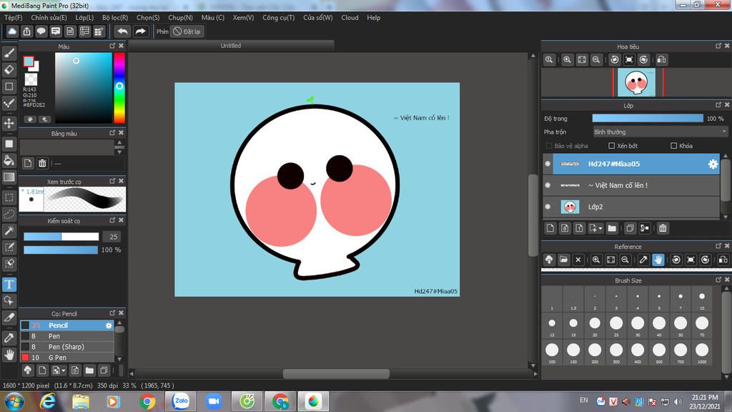Click the Undo arrow in toolbar
The width and height of the screenshot is (732, 412).
[x=123, y=31]
